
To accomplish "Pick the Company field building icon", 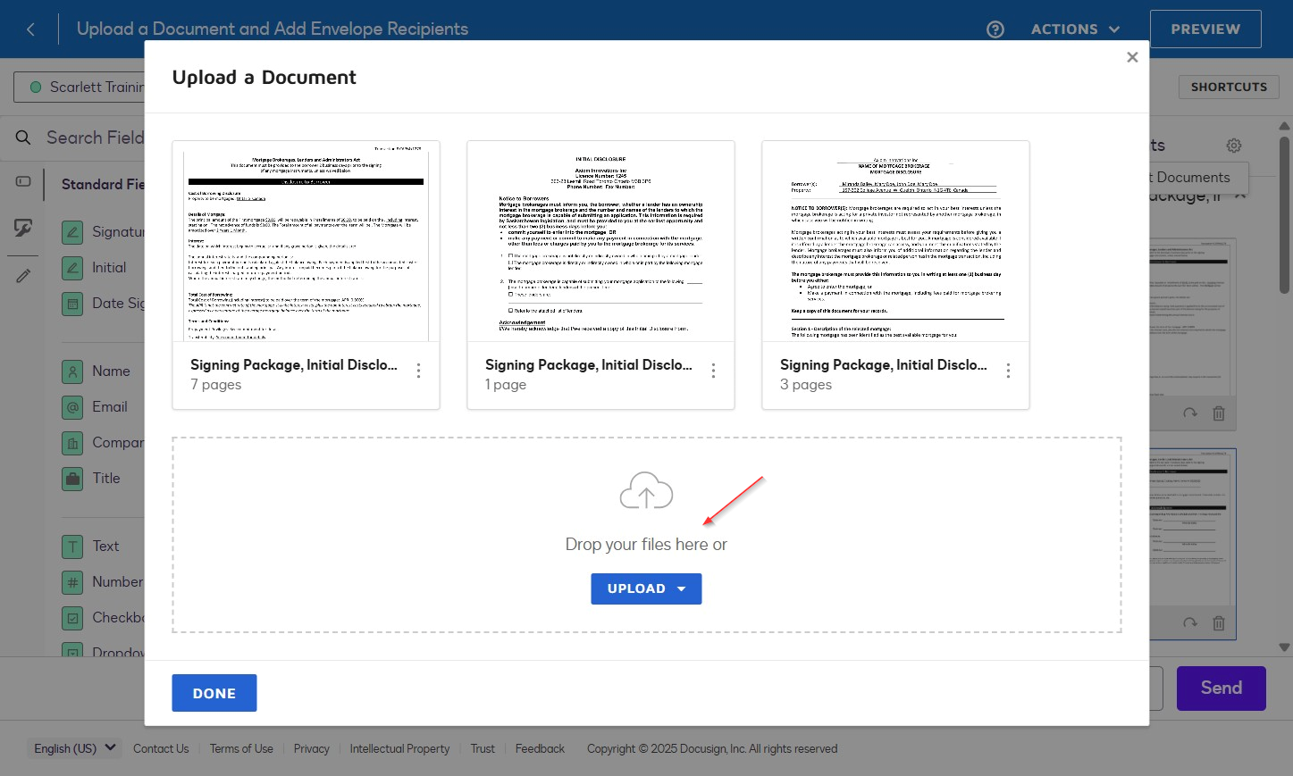I will pos(72,443).
